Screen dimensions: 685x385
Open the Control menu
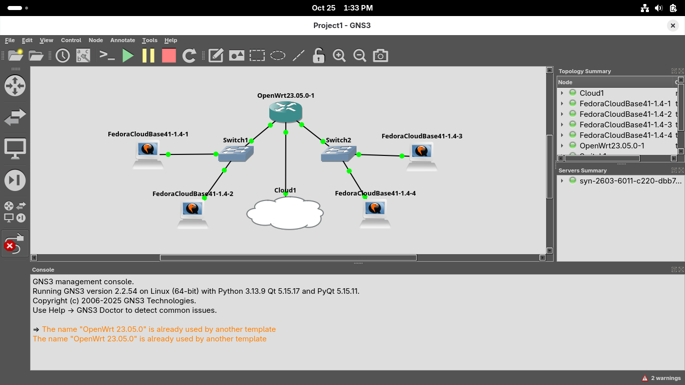click(x=71, y=40)
